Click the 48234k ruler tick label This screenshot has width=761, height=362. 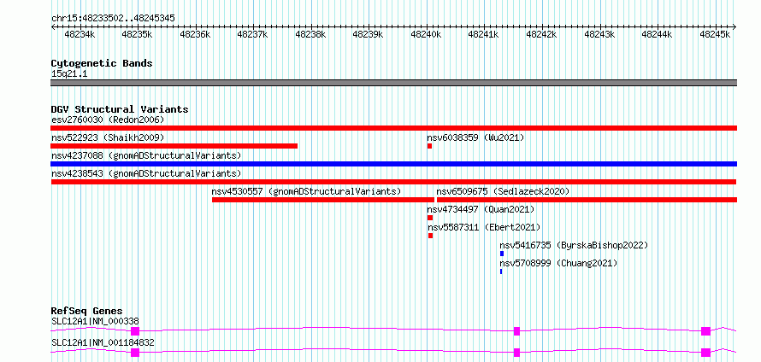80,34
